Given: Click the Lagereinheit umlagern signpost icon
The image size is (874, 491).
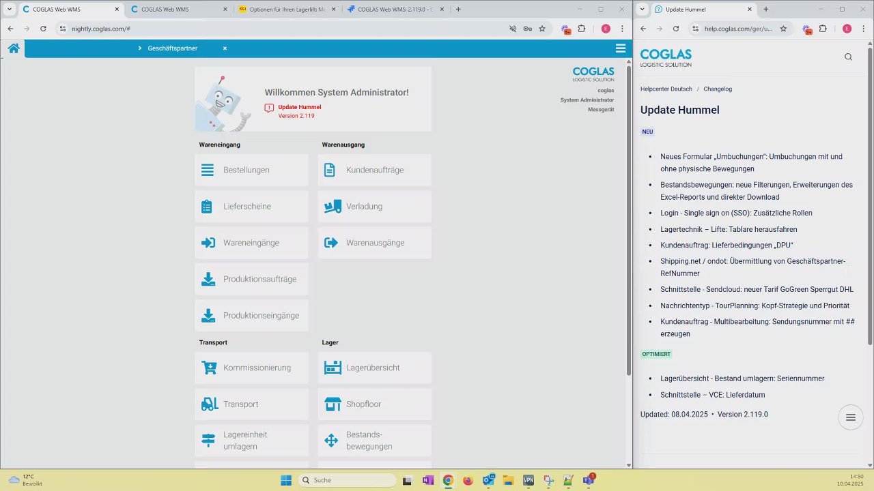Looking at the screenshot, I should click(x=208, y=441).
